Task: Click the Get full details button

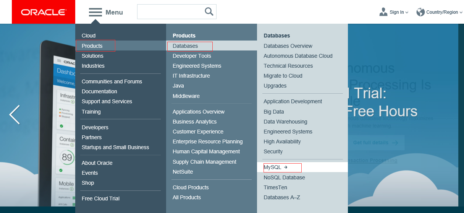Action: point(375,143)
